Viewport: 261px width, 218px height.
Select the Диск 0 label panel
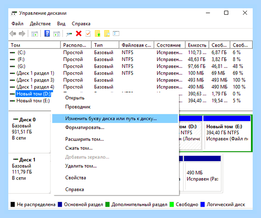(29, 134)
